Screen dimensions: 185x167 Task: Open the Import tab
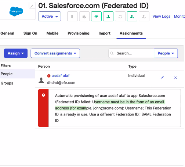pyautogui.click(x=105, y=33)
